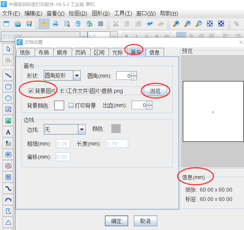Click the database with green check icon
The width and height of the screenshot is (244, 230).
click(x=89, y=24)
